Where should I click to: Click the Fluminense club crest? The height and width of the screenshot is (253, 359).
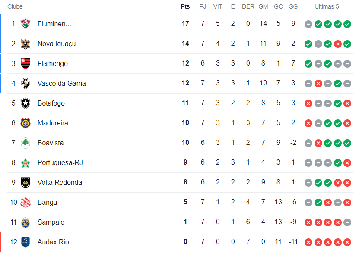tap(26, 24)
